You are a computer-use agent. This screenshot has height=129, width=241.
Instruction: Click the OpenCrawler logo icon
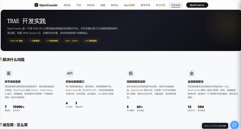click(36, 5)
